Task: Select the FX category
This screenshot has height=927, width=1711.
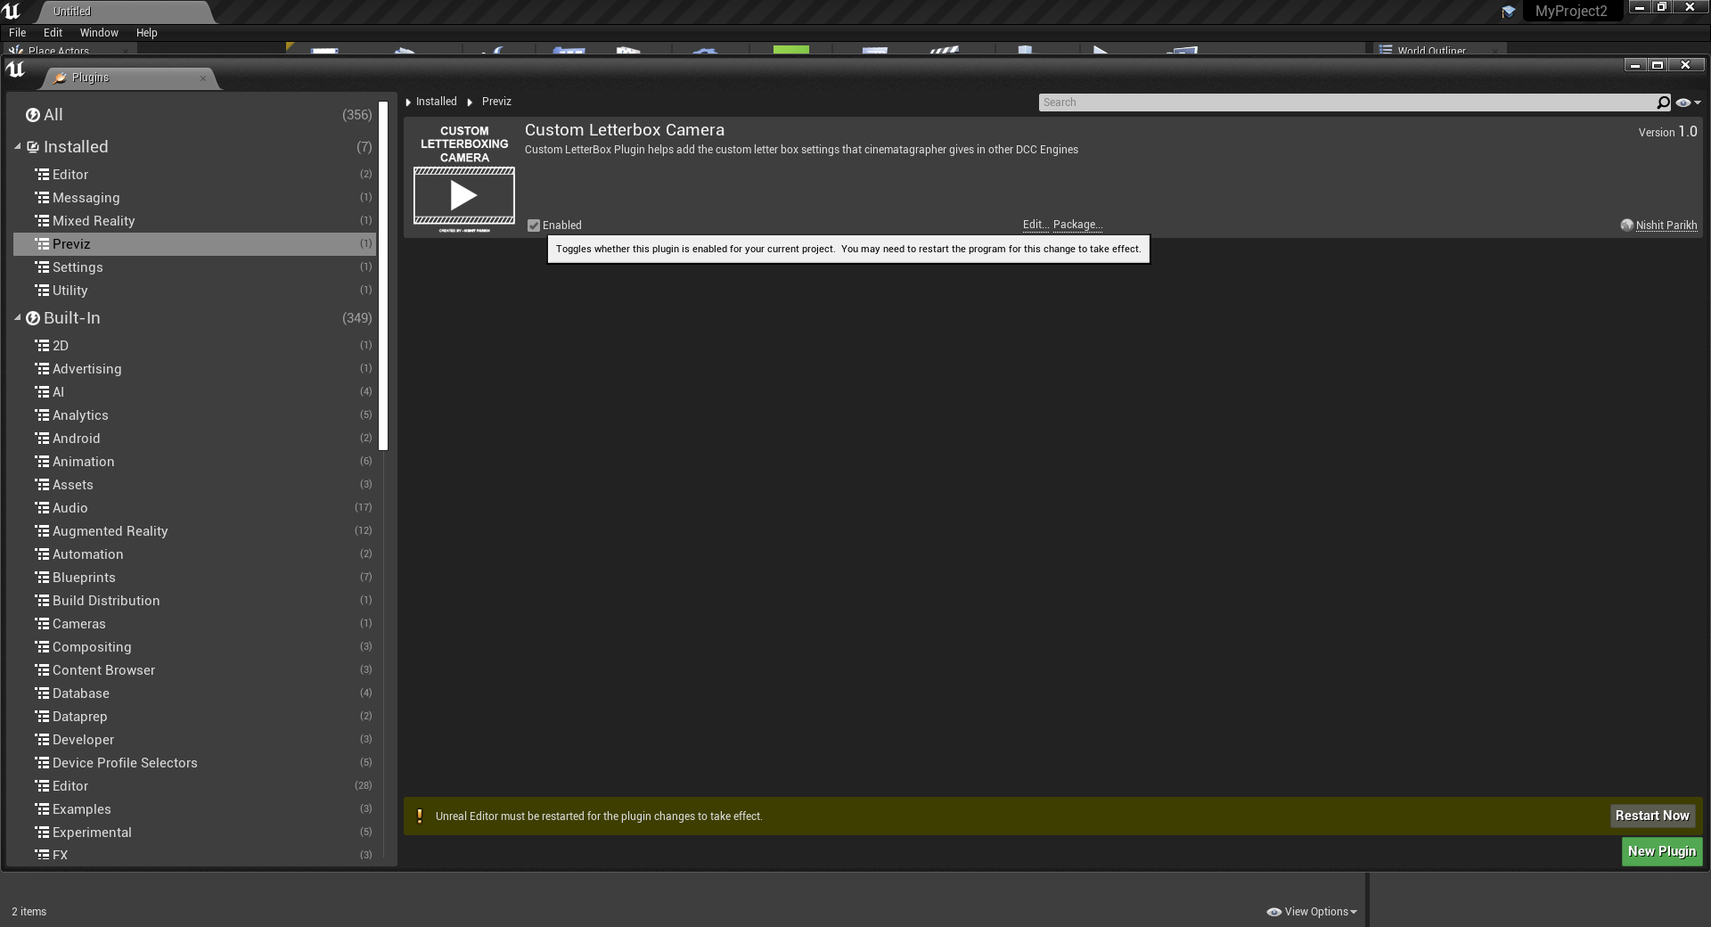Action: click(x=194, y=855)
